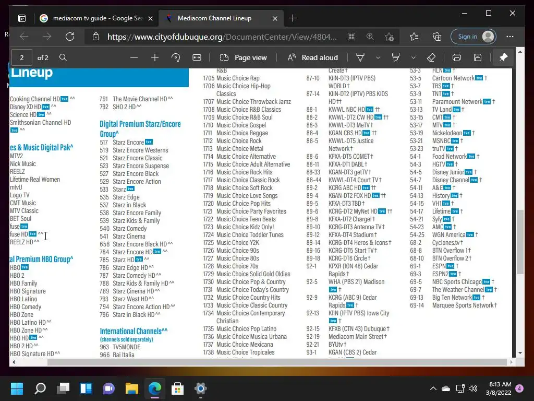The height and width of the screenshot is (401, 534).
Task: Fit PDF to width
Action: pos(197,57)
